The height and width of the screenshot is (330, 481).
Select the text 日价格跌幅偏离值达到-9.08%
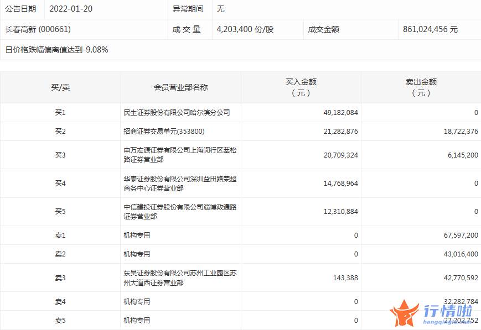(x=57, y=50)
